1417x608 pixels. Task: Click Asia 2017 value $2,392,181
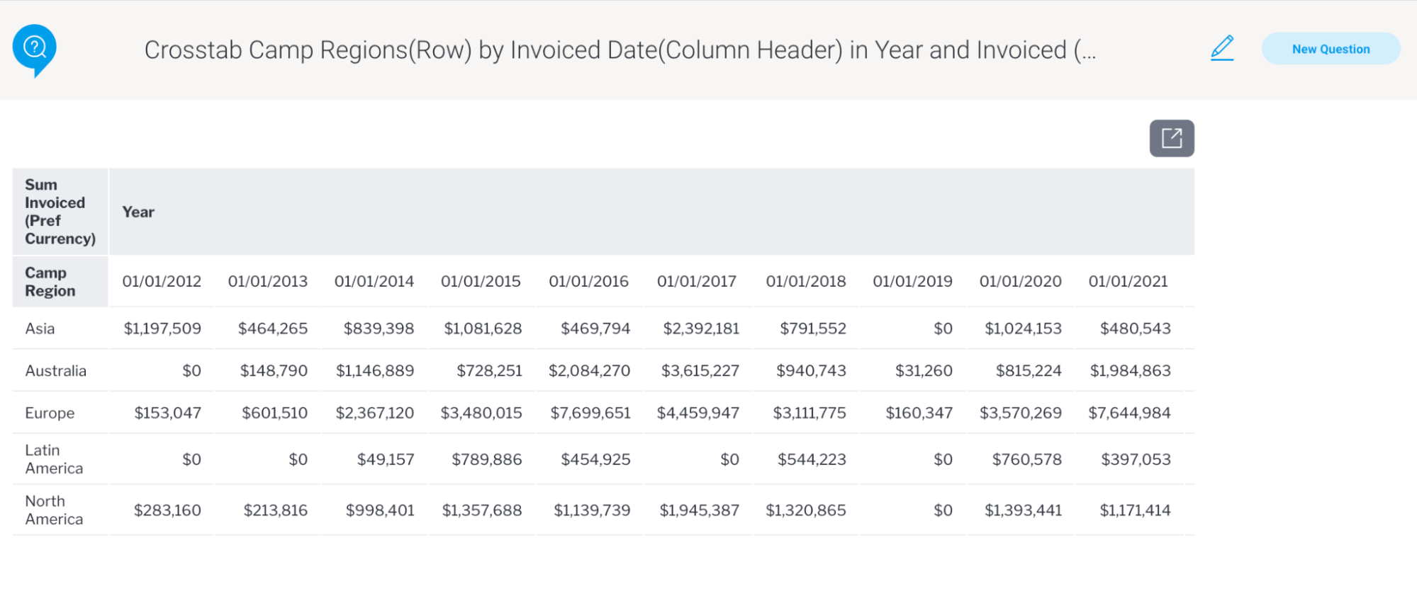pos(701,328)
